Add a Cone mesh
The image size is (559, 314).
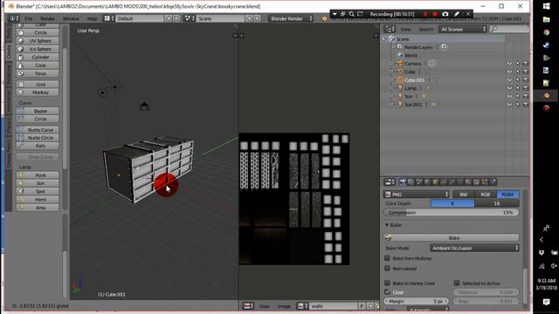coord(38,65)
